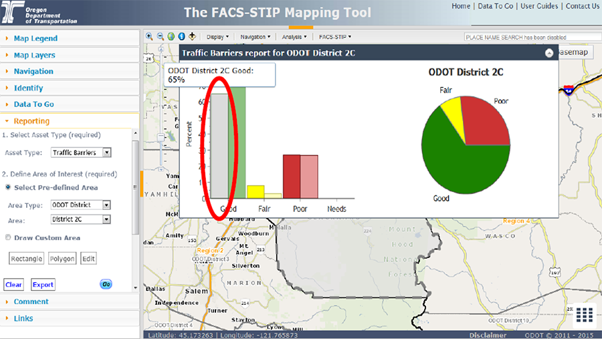The height and width of the screenshot is (339, 602).
Task: Select the zoom in tool
Action: click(149, 37)
